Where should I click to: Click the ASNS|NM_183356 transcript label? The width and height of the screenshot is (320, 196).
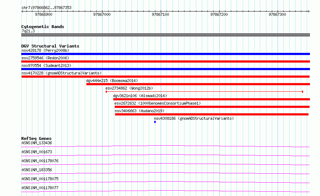coord(37,170)
